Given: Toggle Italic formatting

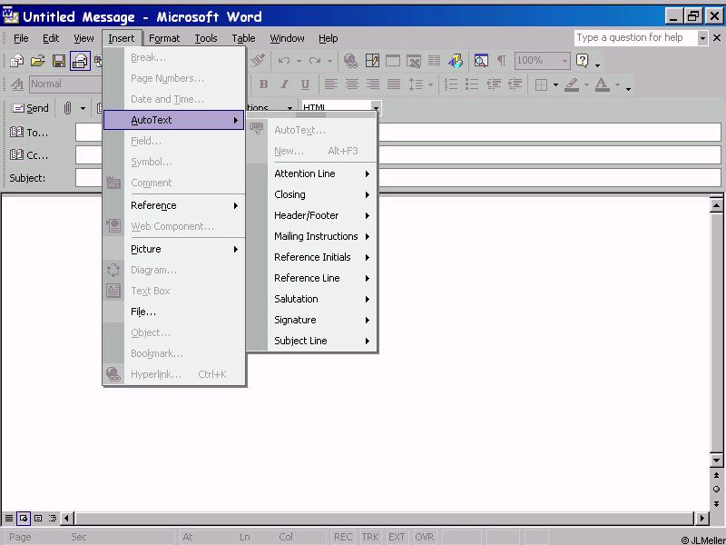Looking at the screenshot, I should [x=284, y=84].
